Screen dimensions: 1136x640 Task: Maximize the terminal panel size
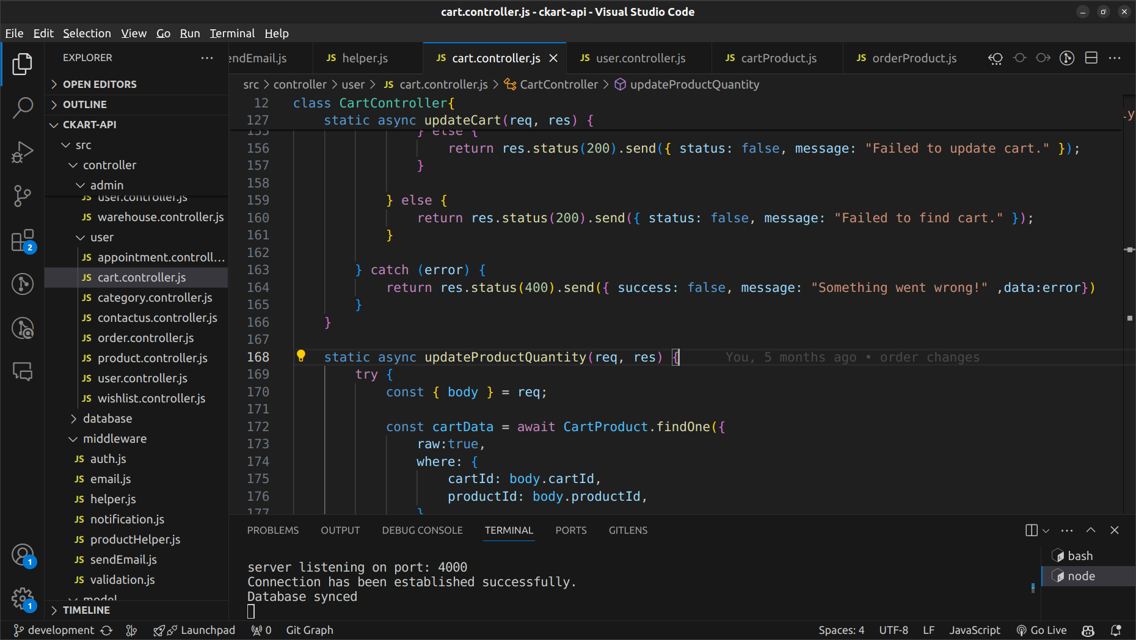(1091, 530)
